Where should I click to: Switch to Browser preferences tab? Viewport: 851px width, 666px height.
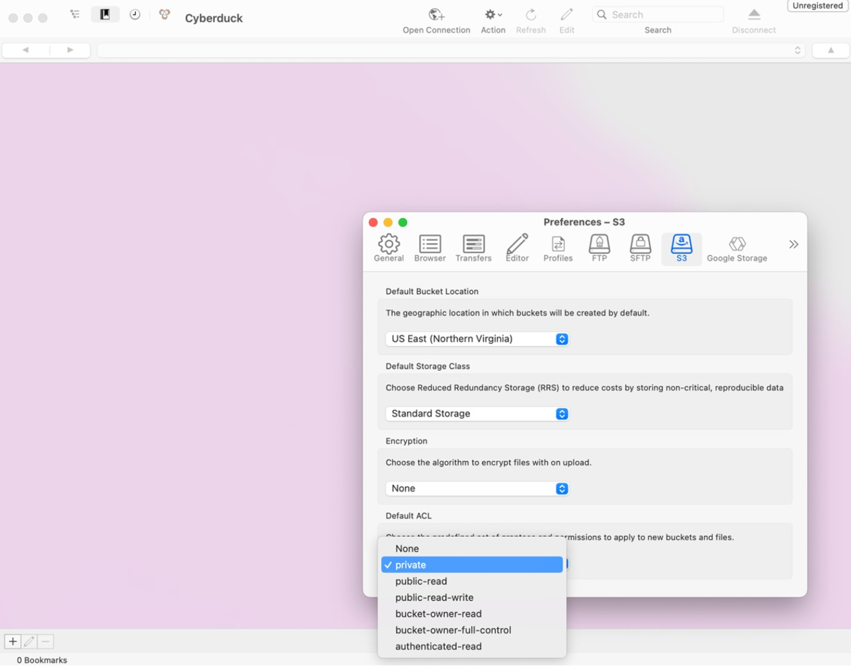point(430,248)
